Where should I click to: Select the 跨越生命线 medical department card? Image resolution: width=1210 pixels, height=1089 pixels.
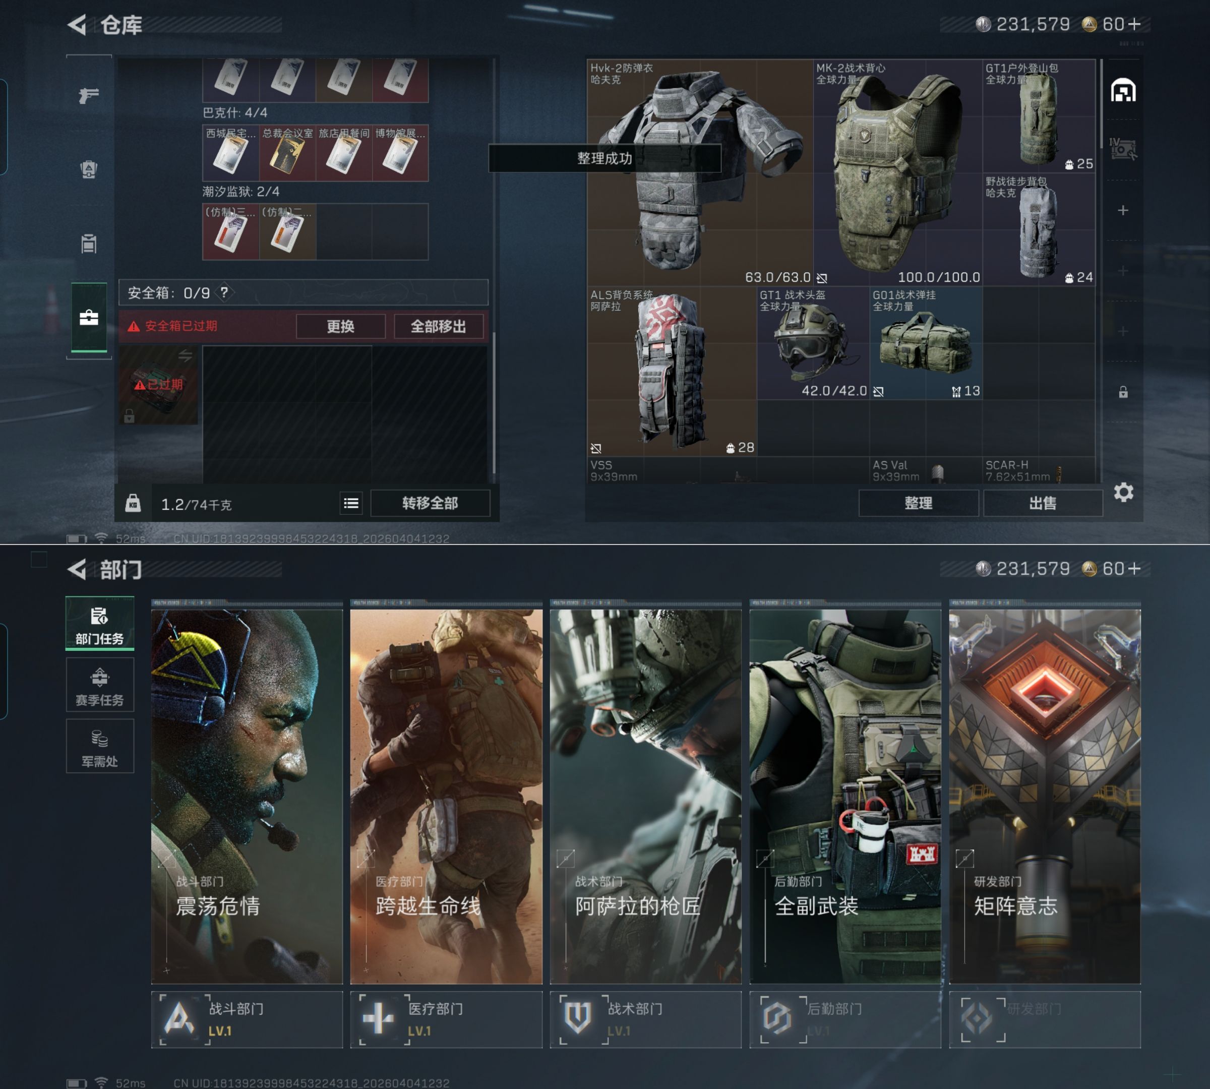click(446, 796)
